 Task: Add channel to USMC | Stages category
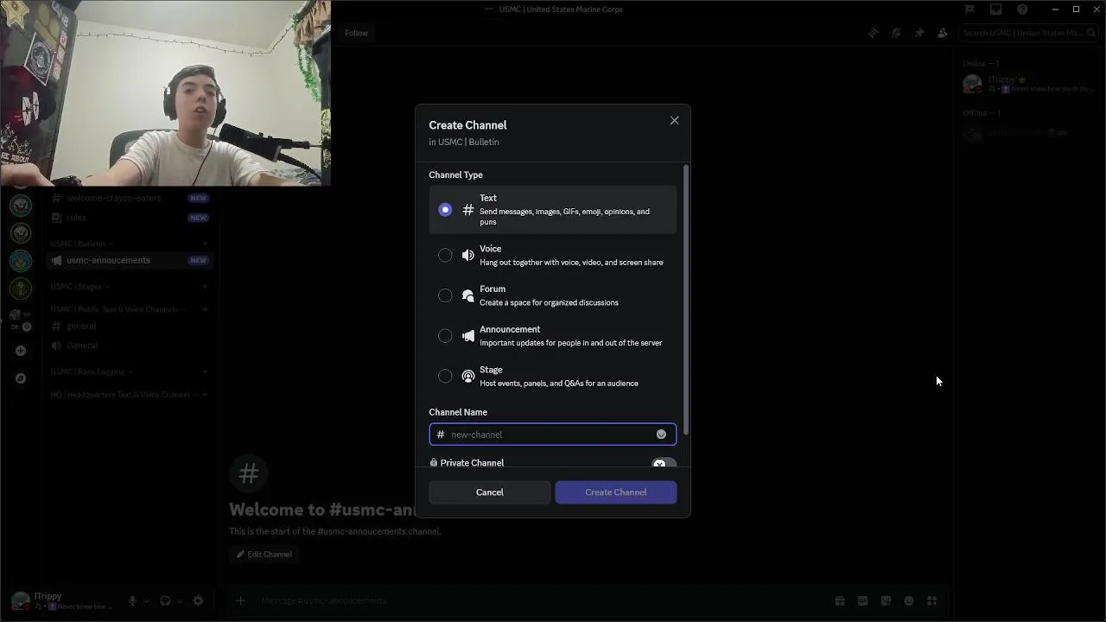point(205,286)
